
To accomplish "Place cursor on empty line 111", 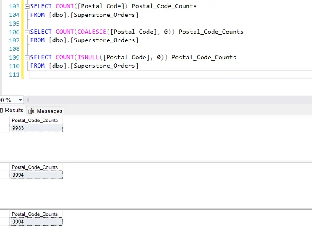I will click(170, 74).
